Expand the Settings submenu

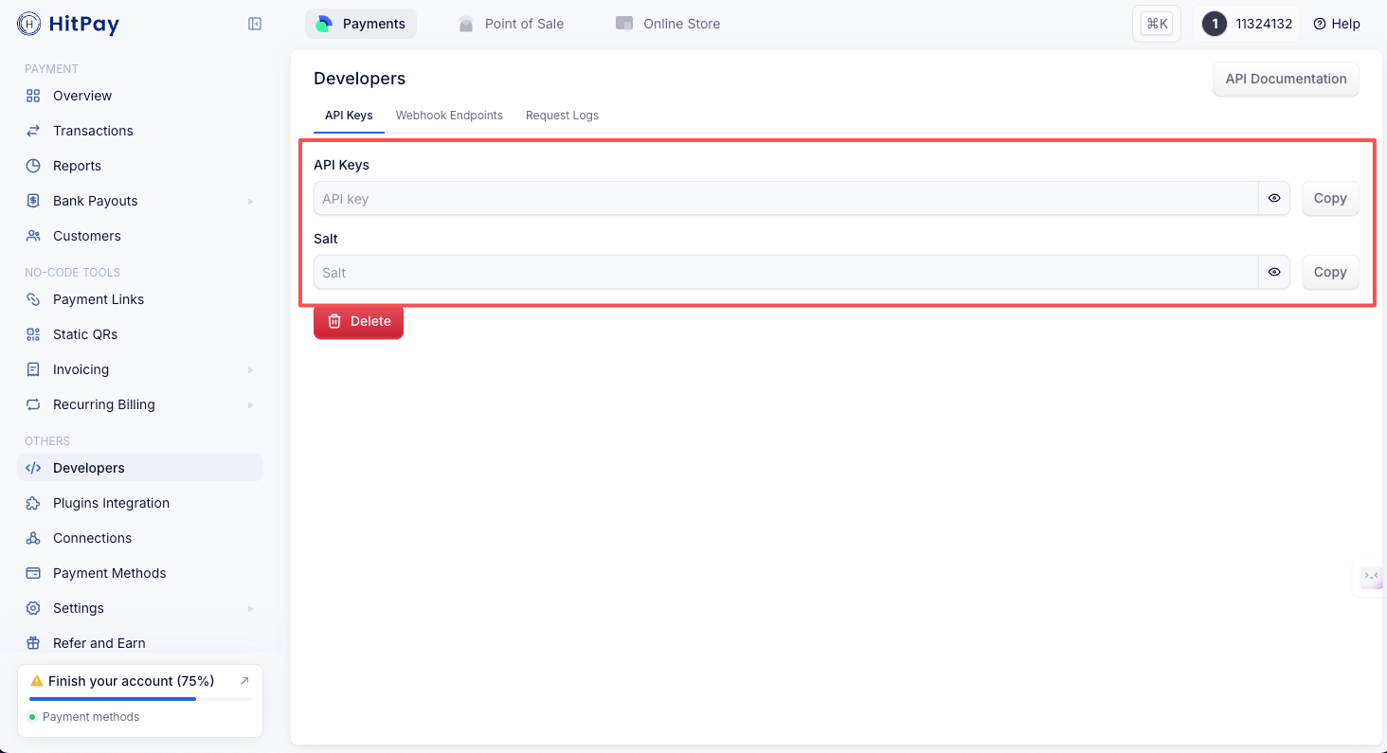[250, 608]
